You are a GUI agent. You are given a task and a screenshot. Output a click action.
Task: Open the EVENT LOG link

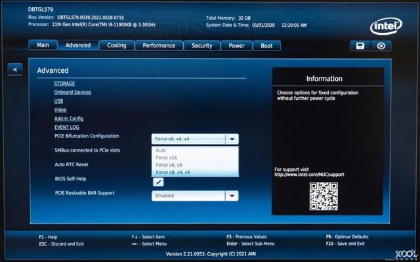tap(67, 127)
